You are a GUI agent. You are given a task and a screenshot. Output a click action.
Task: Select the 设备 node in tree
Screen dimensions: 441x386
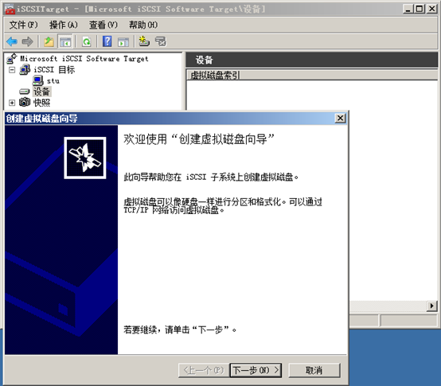click(41, 92)
